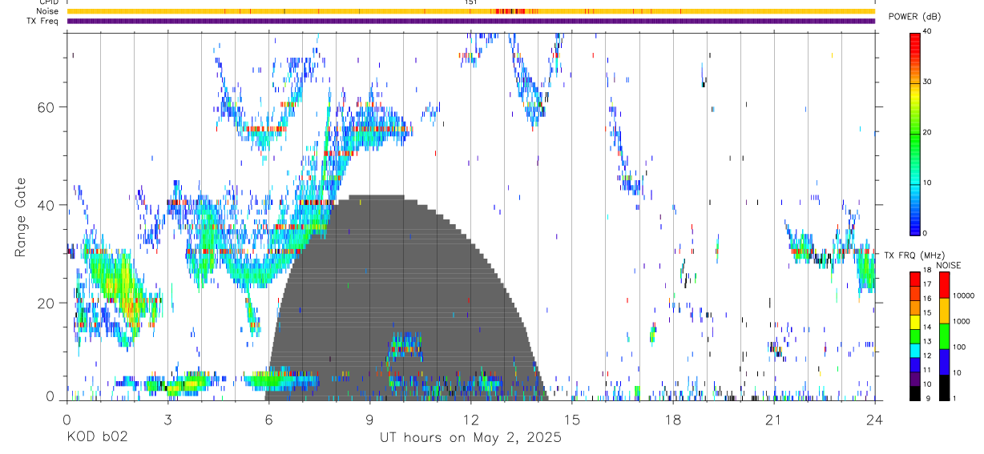Click the '100' label on the NOISE scale
Image resolution: width=984 pixels, height=454 pixels.
[x=959, y=347]
